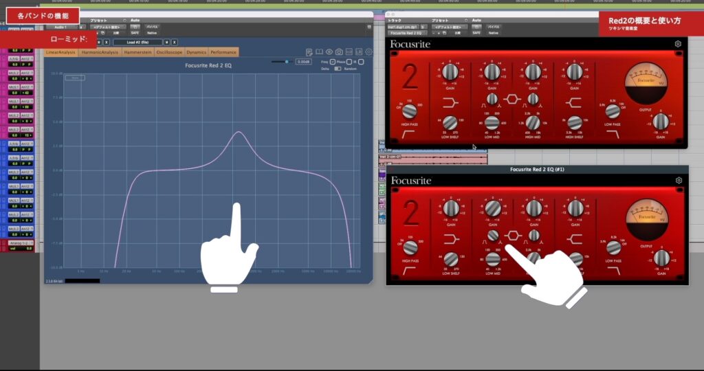The width and height of the screenshot is (704, 371).
Task: Click X button next to Load #2 (file)
Action: click(x=175, y=42)
